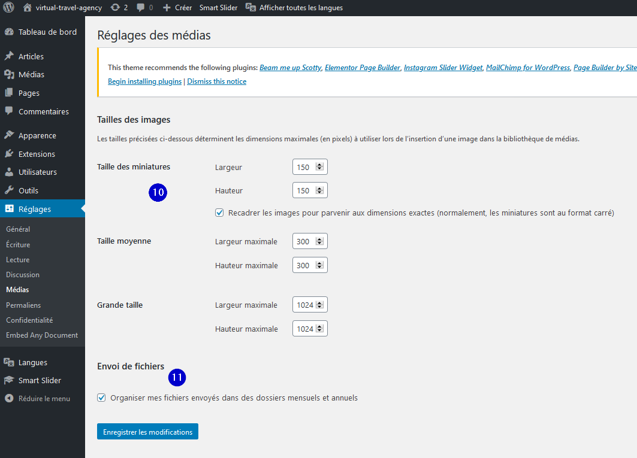
Task: Open the Général settings submenu item
Action: [x=18, y=229]
